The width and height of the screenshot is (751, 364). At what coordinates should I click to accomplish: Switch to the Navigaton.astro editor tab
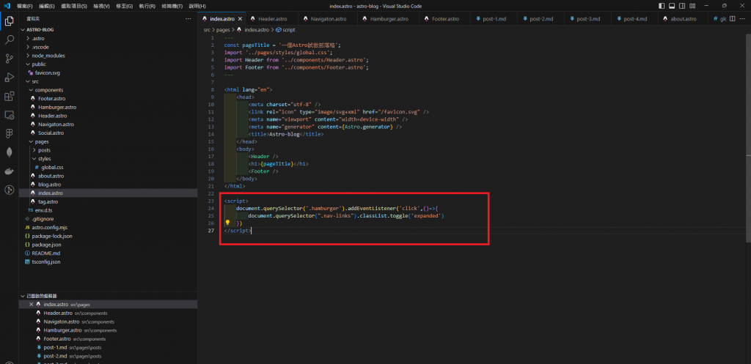(328, 18)
